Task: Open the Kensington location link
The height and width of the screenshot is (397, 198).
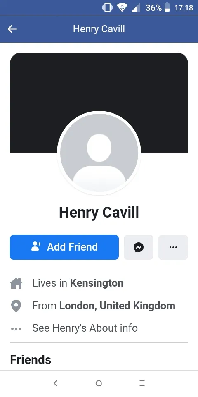Action: point(97,283)
